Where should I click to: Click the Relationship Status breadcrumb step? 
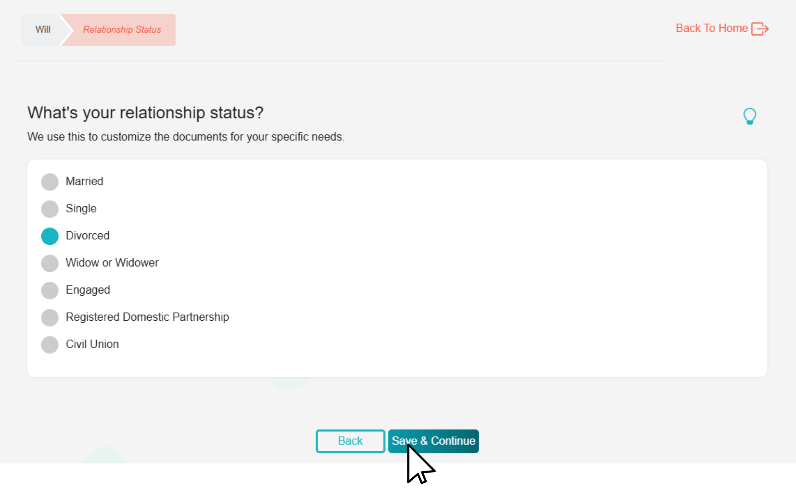122,30
